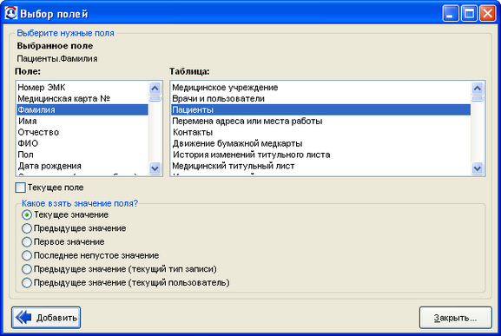This screenshot has height=336, width=501.
Task: Click the blue arrow icon on Добавить
Action: (x=23, y=318)
